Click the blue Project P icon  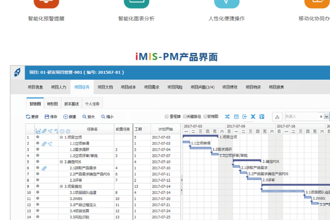point(262,116)
